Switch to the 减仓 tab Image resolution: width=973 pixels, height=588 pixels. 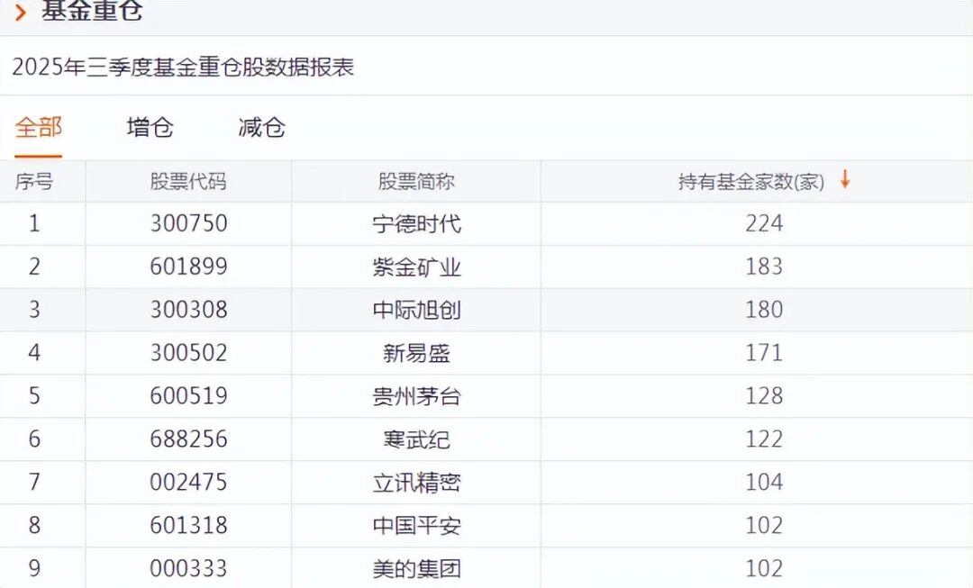[x=262, y=127]
